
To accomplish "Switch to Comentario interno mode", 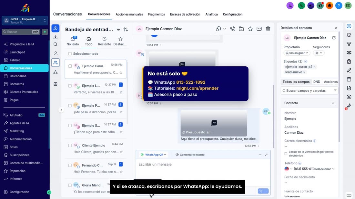I will pos(190,155).
